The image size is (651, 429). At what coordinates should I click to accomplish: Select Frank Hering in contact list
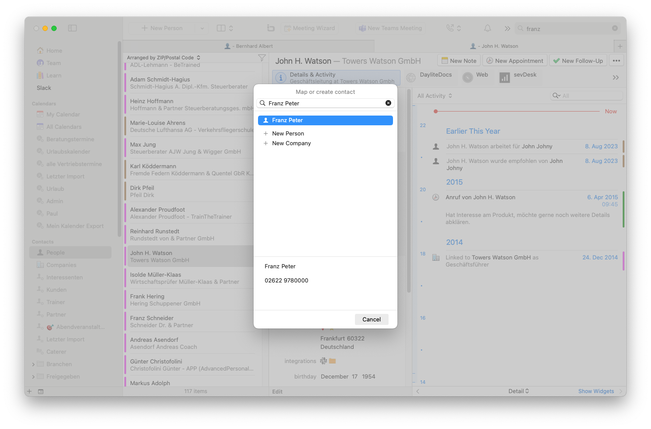[x=190, y=300]
